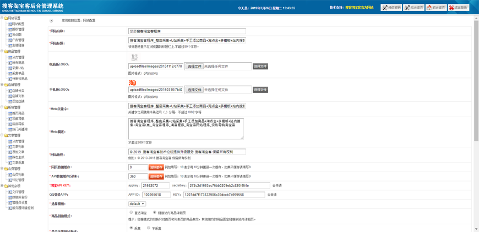
Task: Open 首页商品 sidebar page
Action: [18, 113]
